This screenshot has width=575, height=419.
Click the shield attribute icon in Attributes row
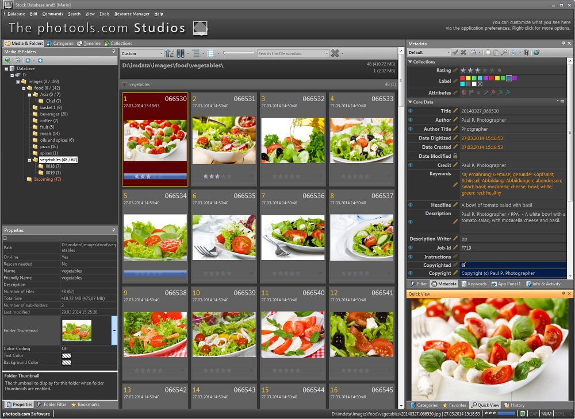[464, 92]
